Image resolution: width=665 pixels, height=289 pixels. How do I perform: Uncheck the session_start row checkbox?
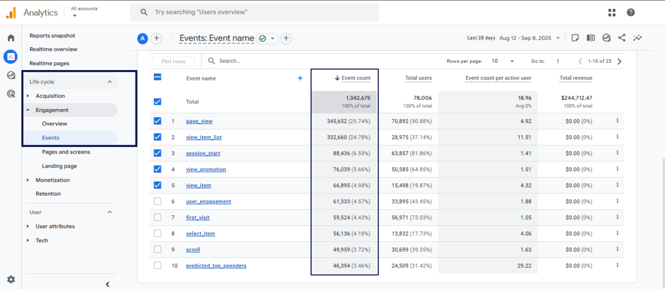pos(157,153)
